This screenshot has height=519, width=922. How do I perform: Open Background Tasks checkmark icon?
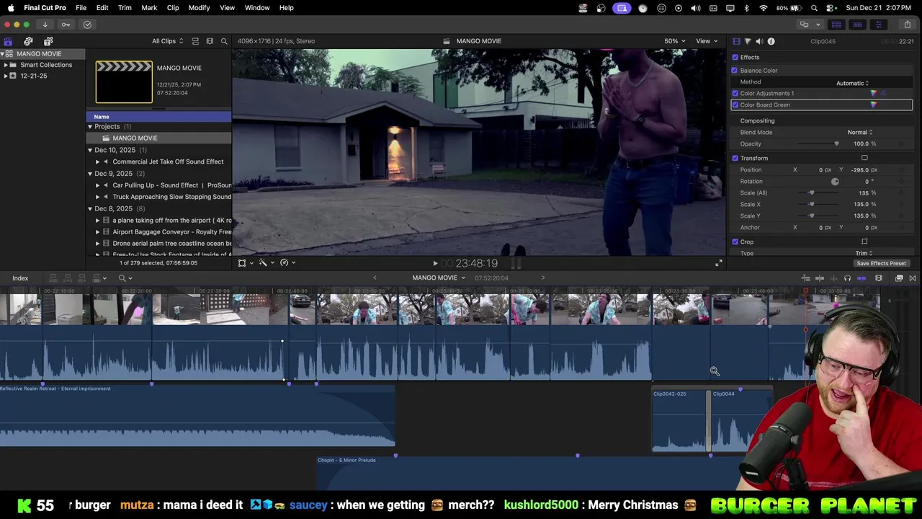[87, 25]
